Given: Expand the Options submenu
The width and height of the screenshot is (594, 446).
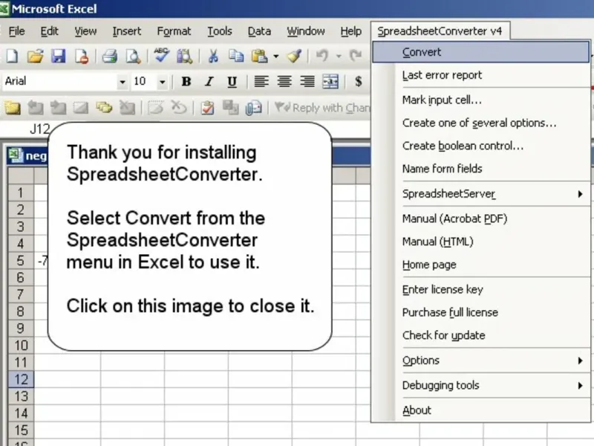Looking at the screenshot, I should click(x=480, y=361).
